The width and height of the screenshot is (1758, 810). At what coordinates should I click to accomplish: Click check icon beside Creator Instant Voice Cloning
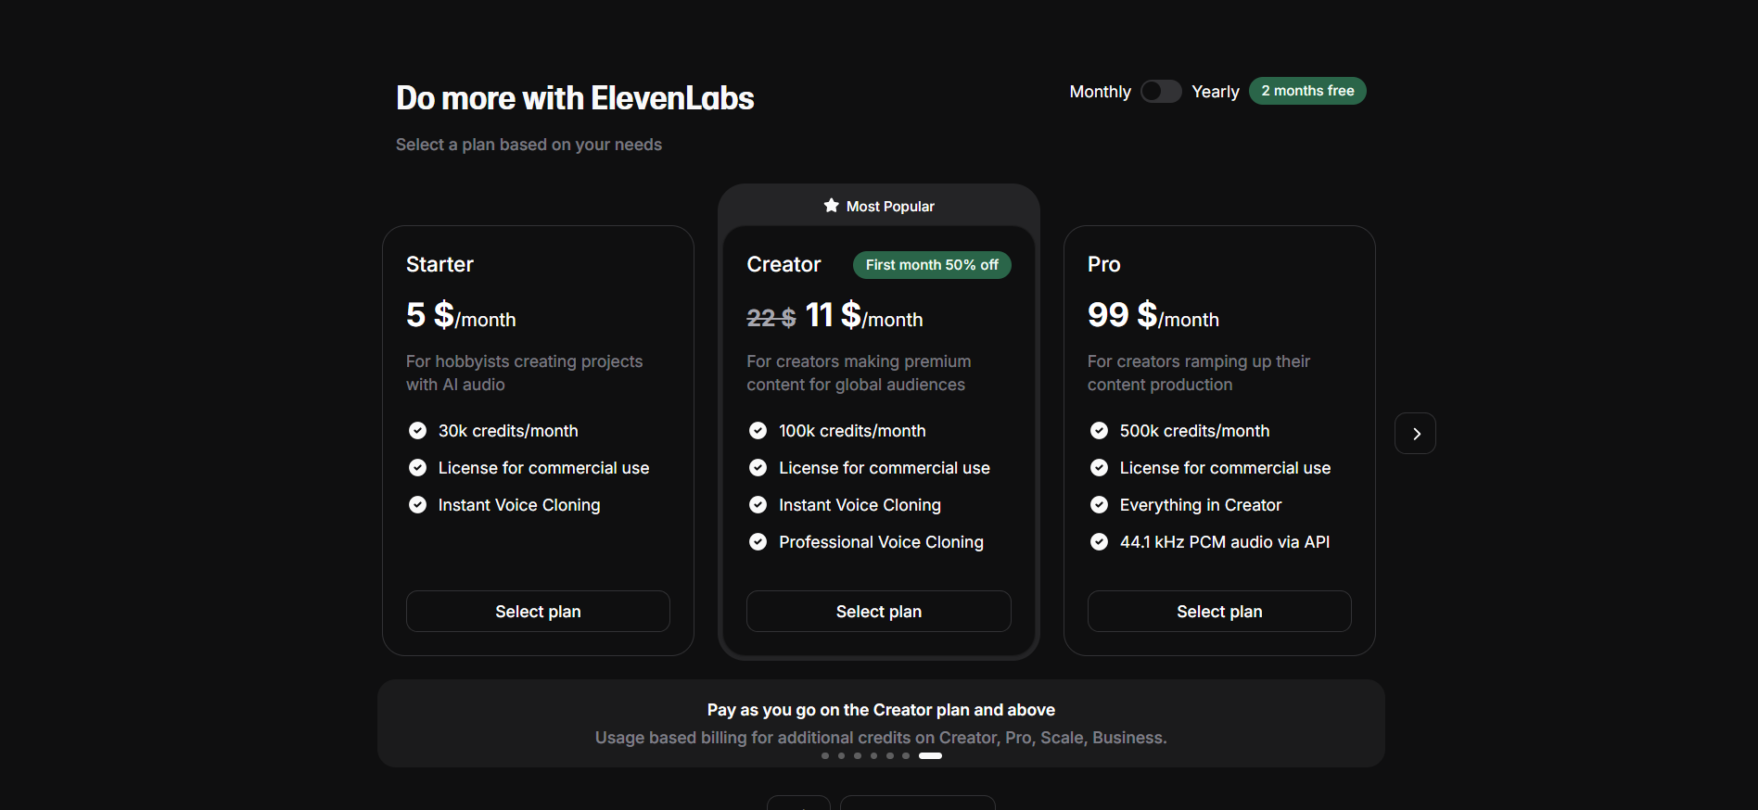pyautogui.click(x=758, y=505)
